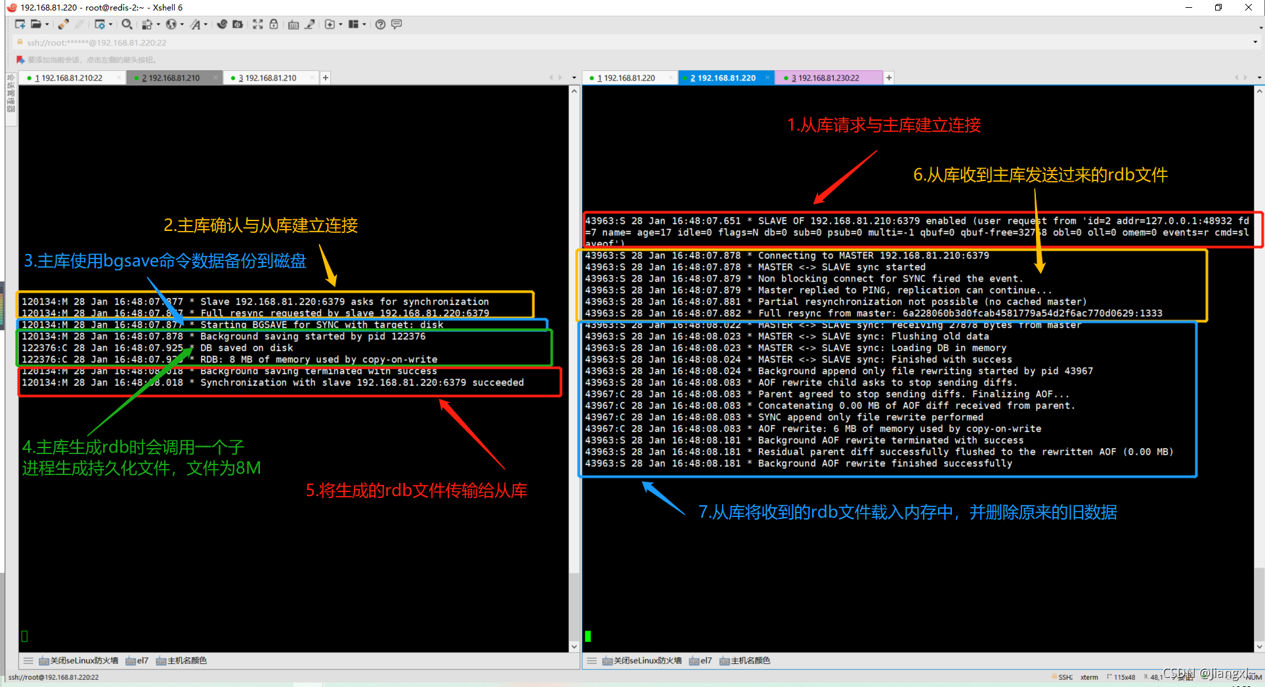Click the Highlight pen icon
The width and height of the screenshot is (1265, 687).
[x=310, y=24]
